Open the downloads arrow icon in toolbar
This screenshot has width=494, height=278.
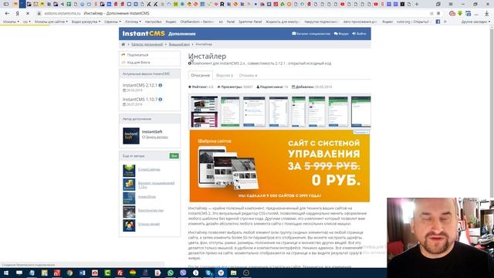point(487,14)
